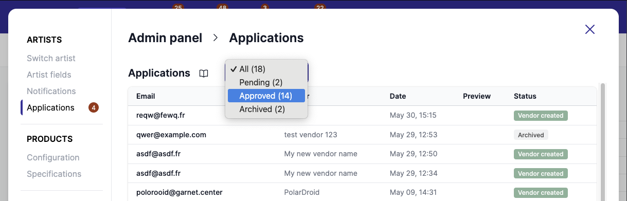This screenshot has width=627, height=201.
Task: Click the background badge showing 25
Action: 178,7
